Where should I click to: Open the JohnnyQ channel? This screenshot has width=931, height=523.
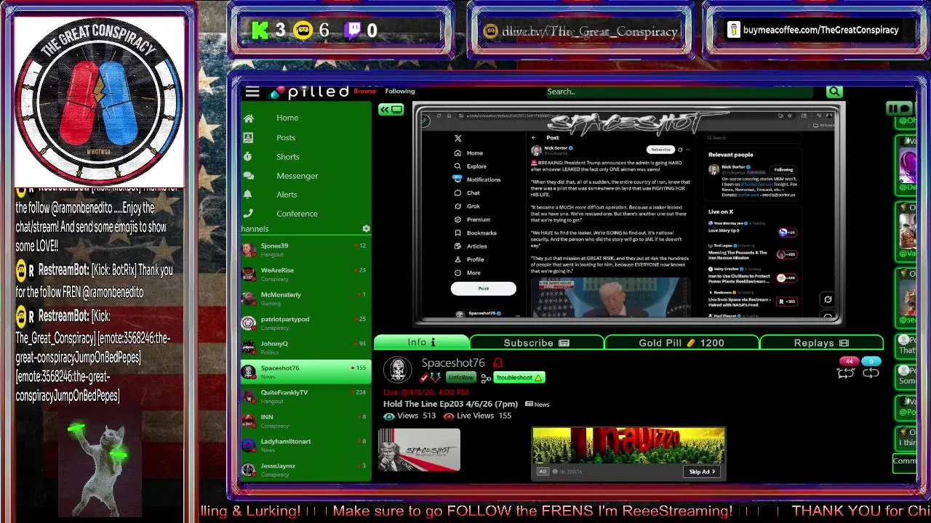(306, 347)
